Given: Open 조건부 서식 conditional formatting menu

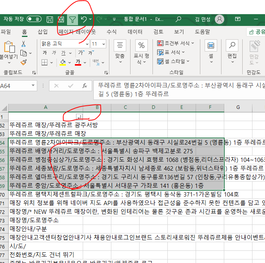Looking at the screenshot, I should click(176, 43).
